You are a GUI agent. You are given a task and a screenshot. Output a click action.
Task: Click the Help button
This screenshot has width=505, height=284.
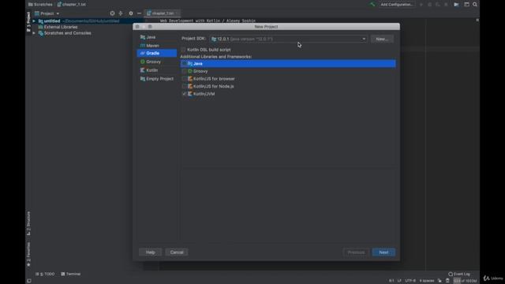[x=150, y=252]
